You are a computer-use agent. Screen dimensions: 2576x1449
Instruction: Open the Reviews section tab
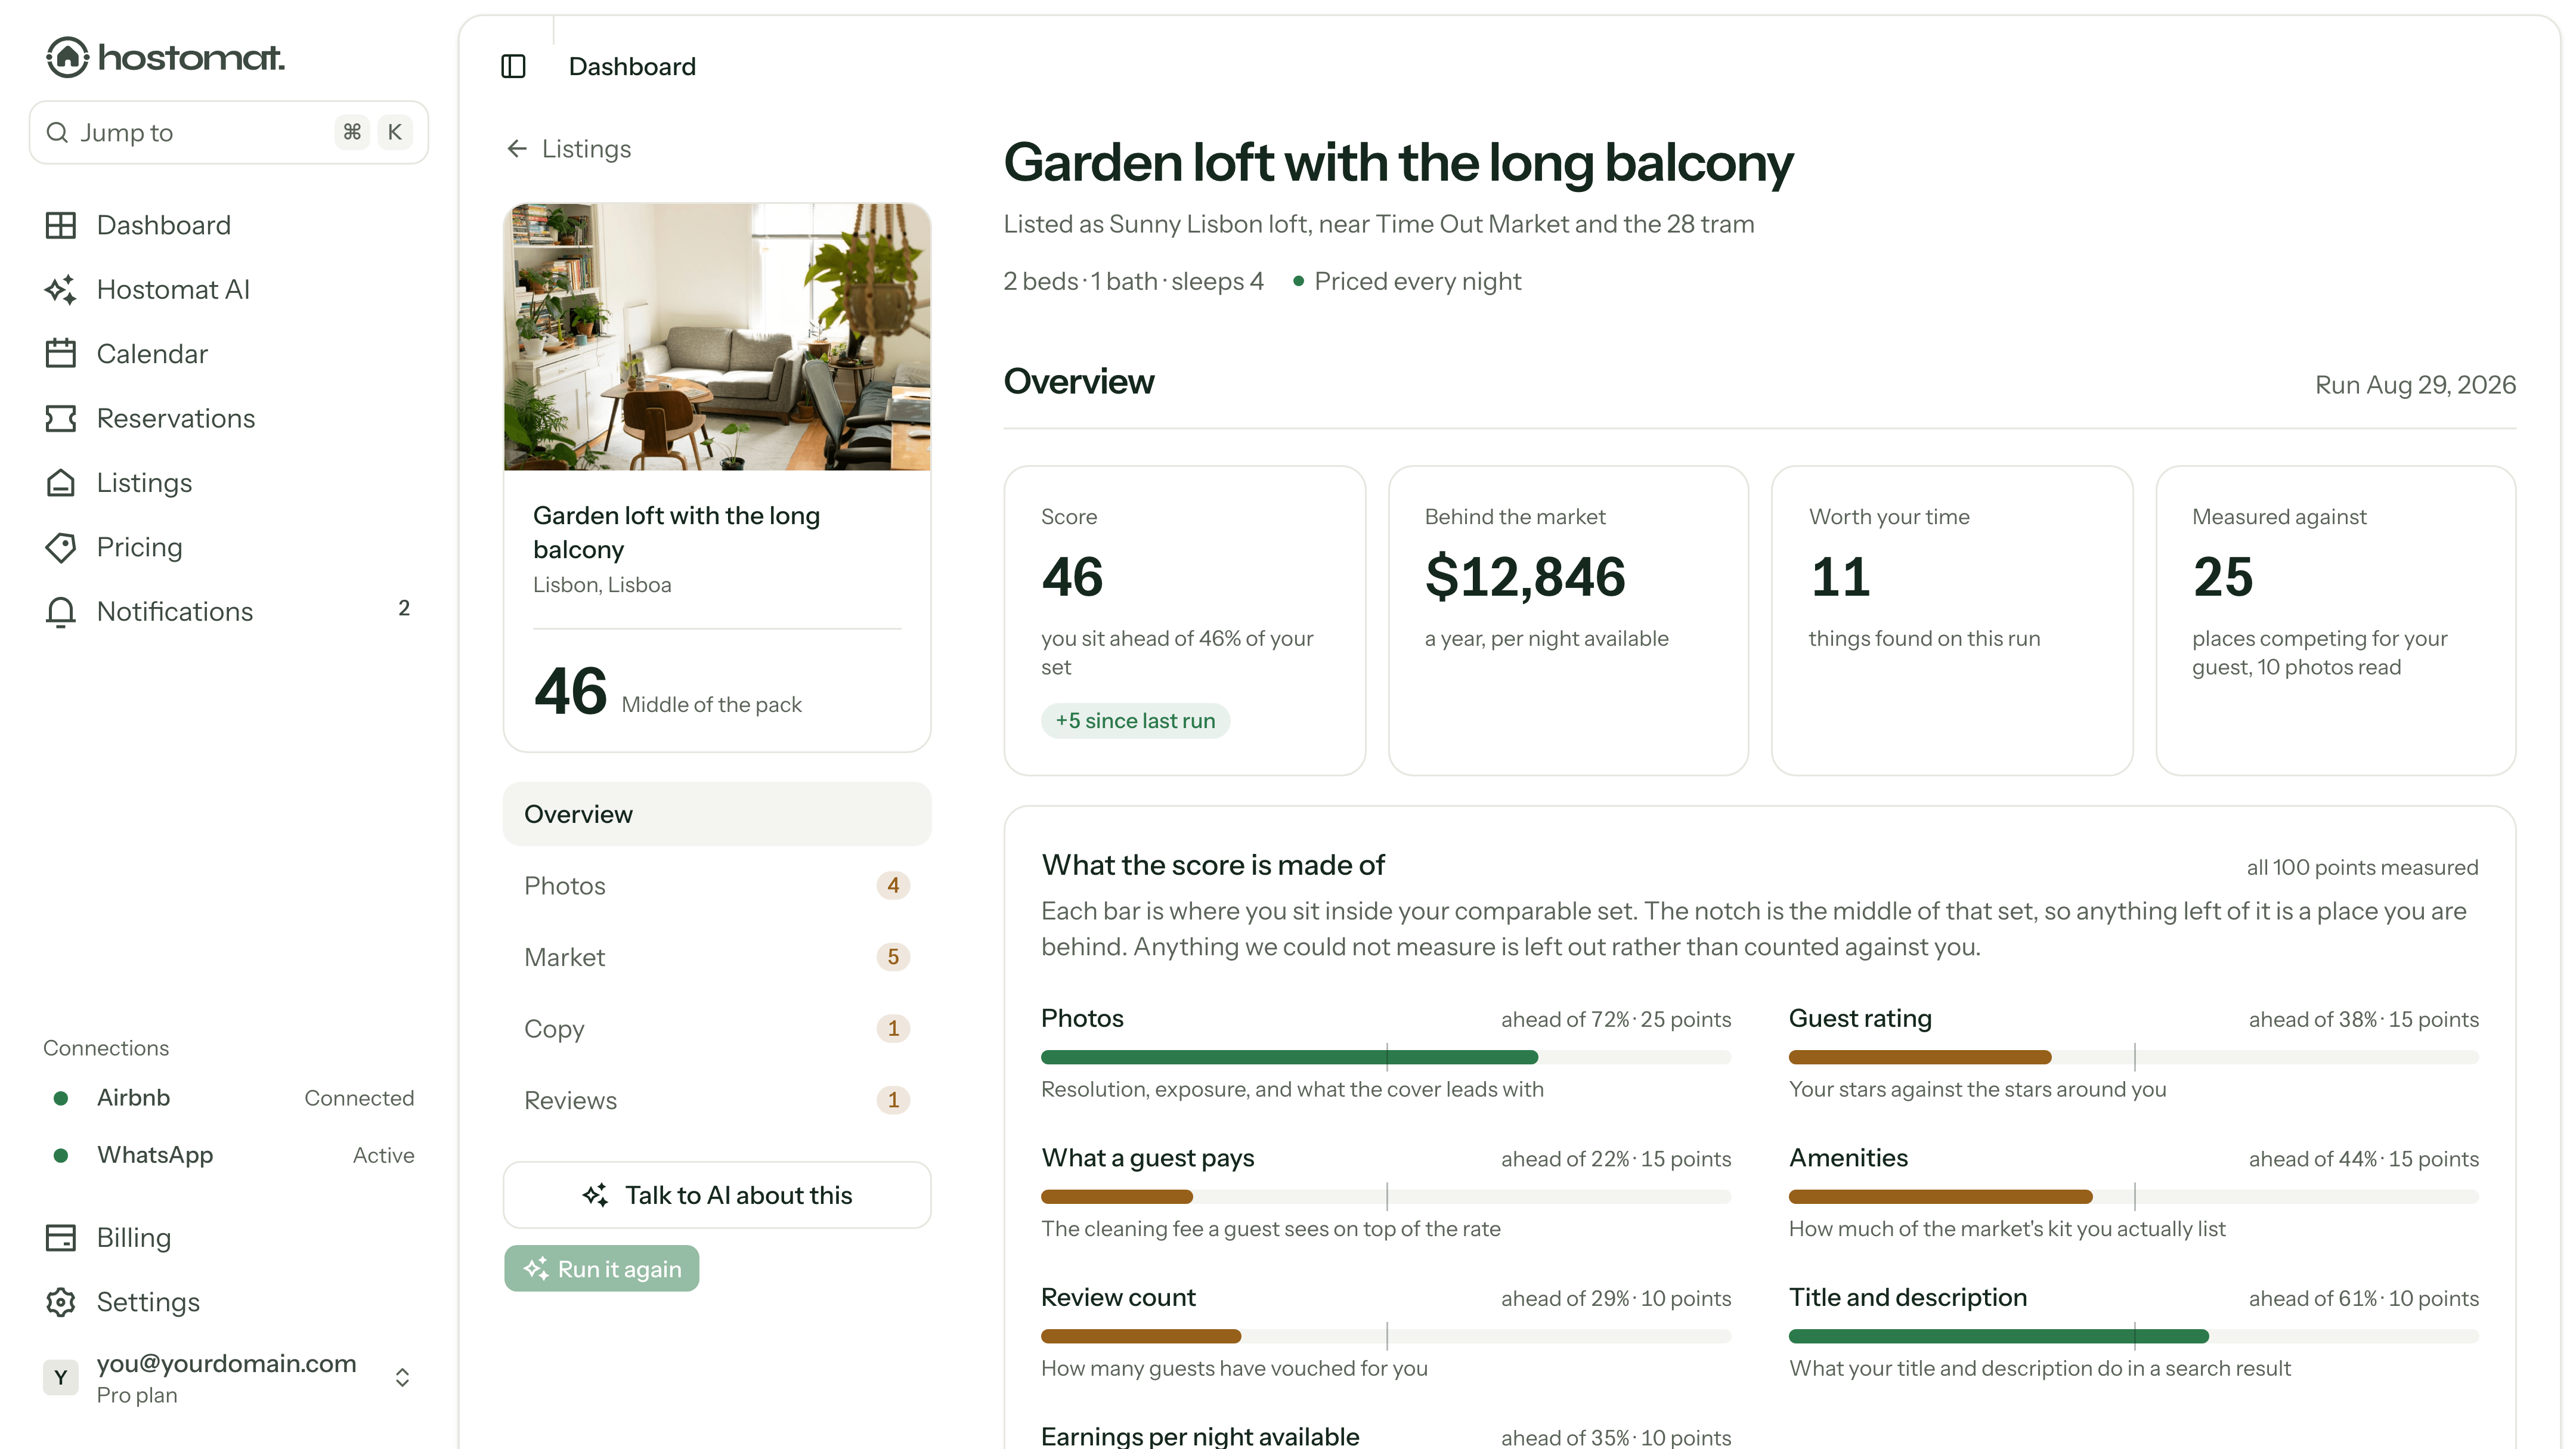pos(717,1100)
